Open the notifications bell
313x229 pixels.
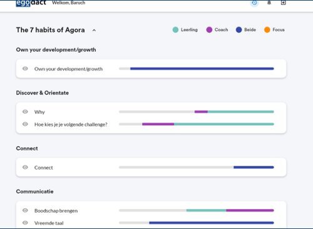pyautogui.click(x=269, y=3)
